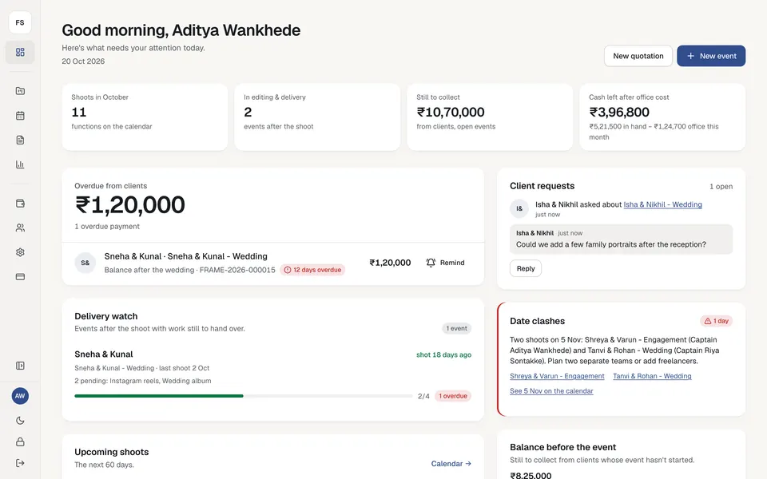
Task: Click the Reply button
Action: click(x=526, y=268)
